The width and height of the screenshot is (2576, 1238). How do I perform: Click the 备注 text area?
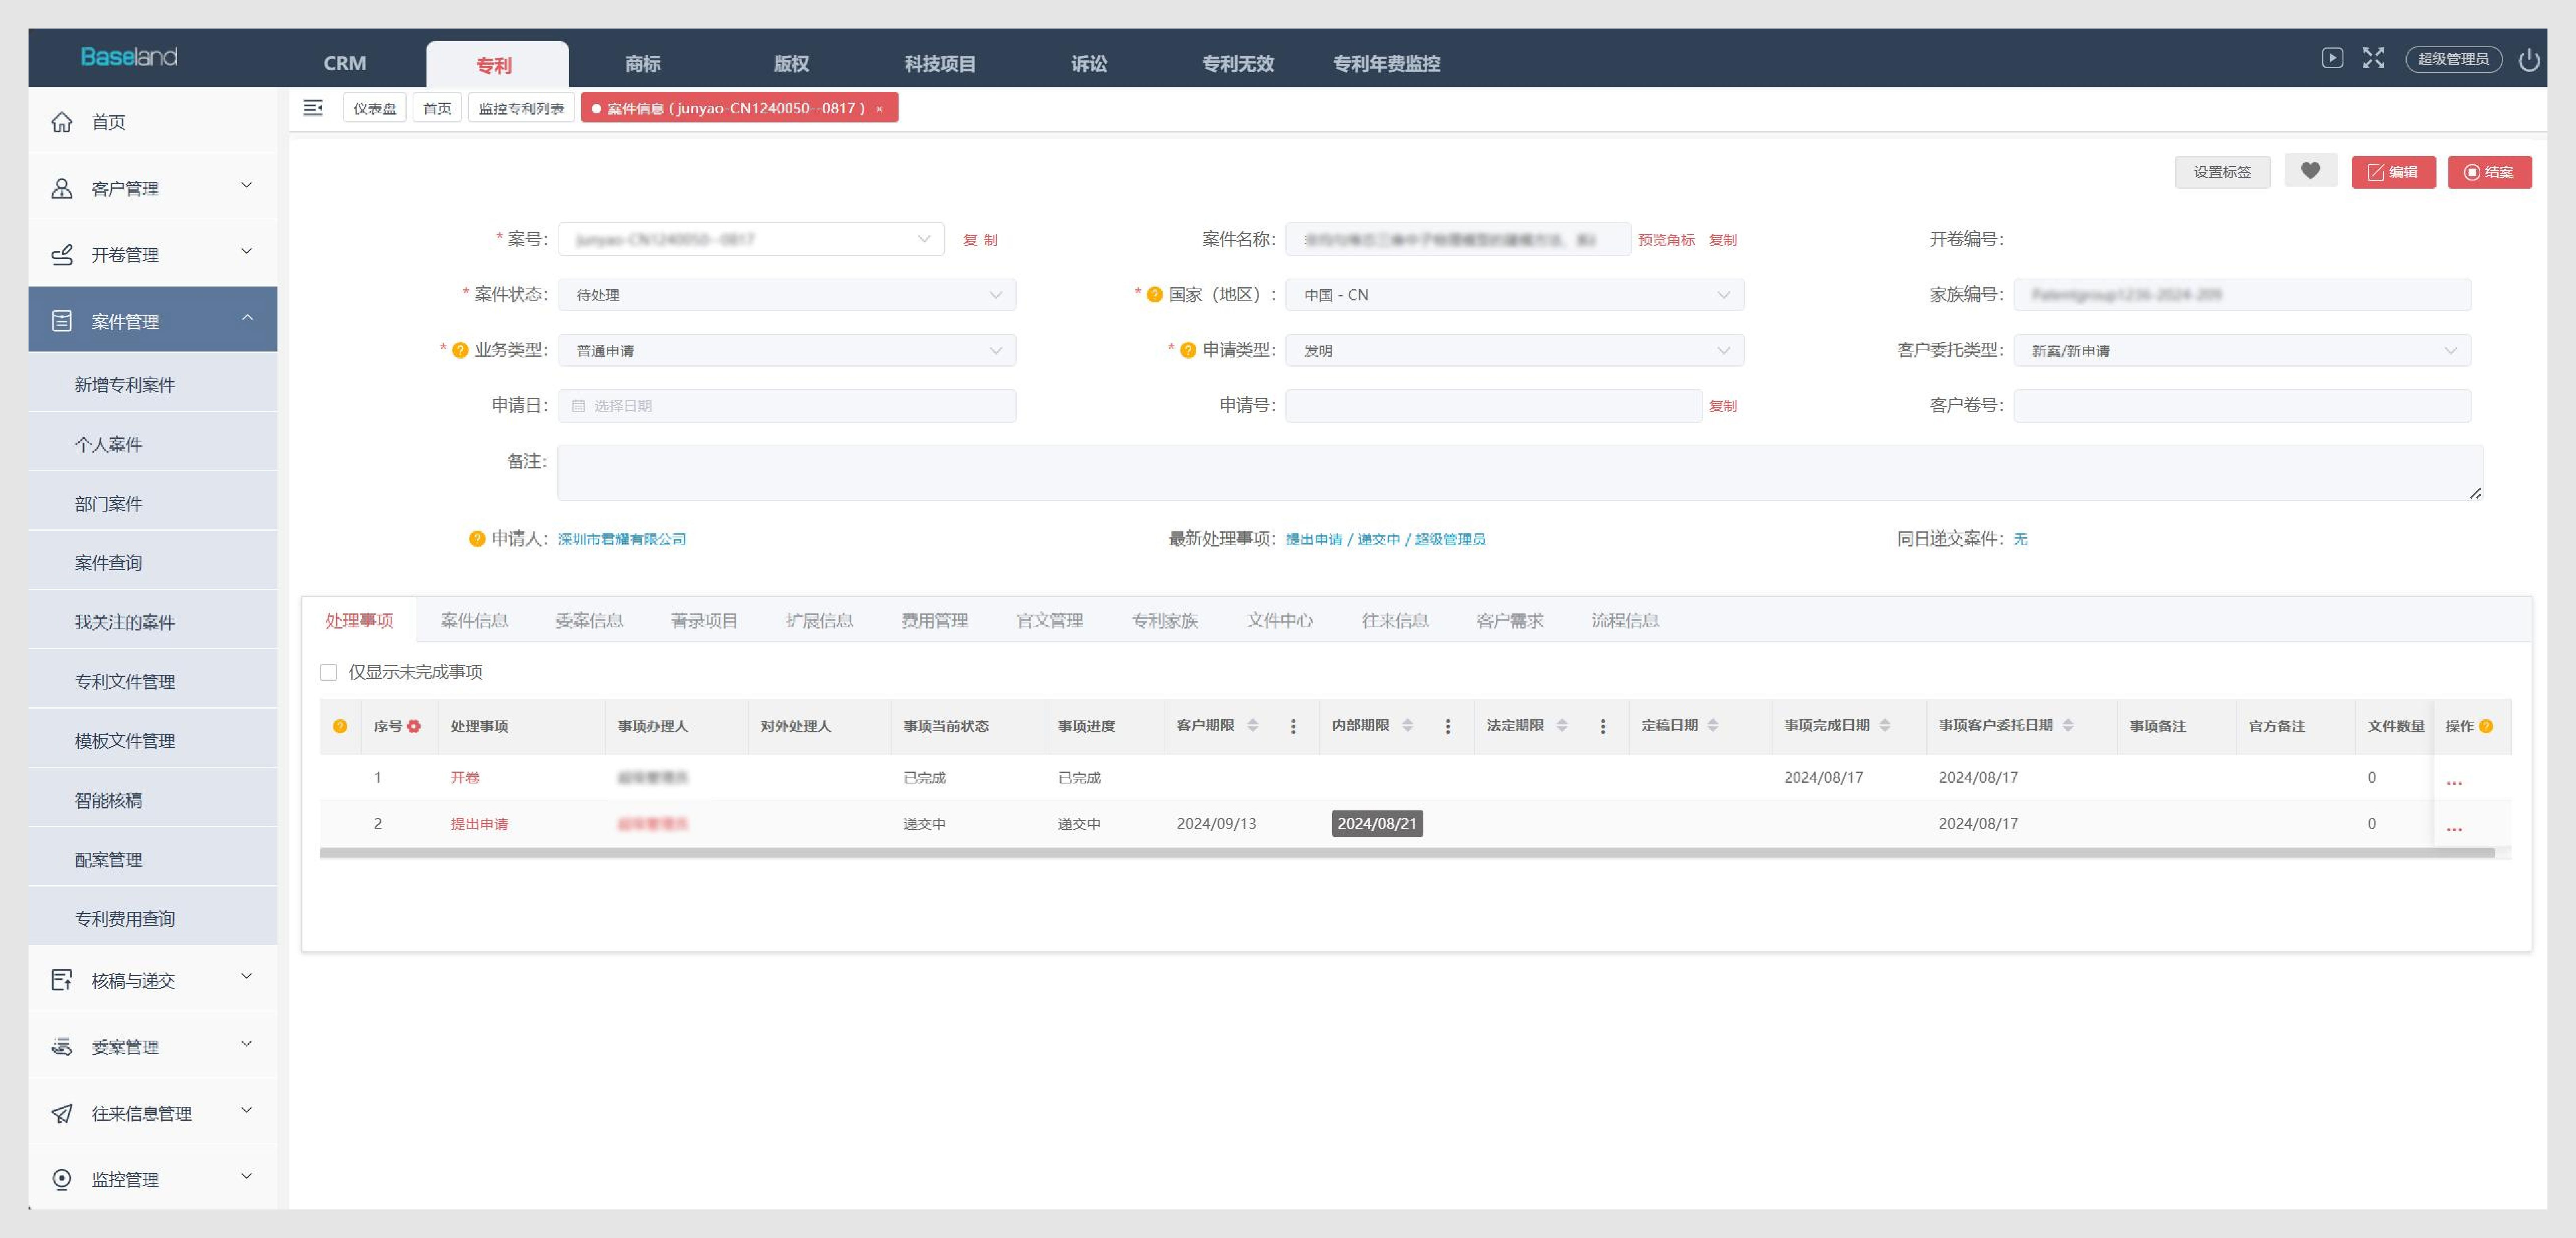[x=1520, y=473]
